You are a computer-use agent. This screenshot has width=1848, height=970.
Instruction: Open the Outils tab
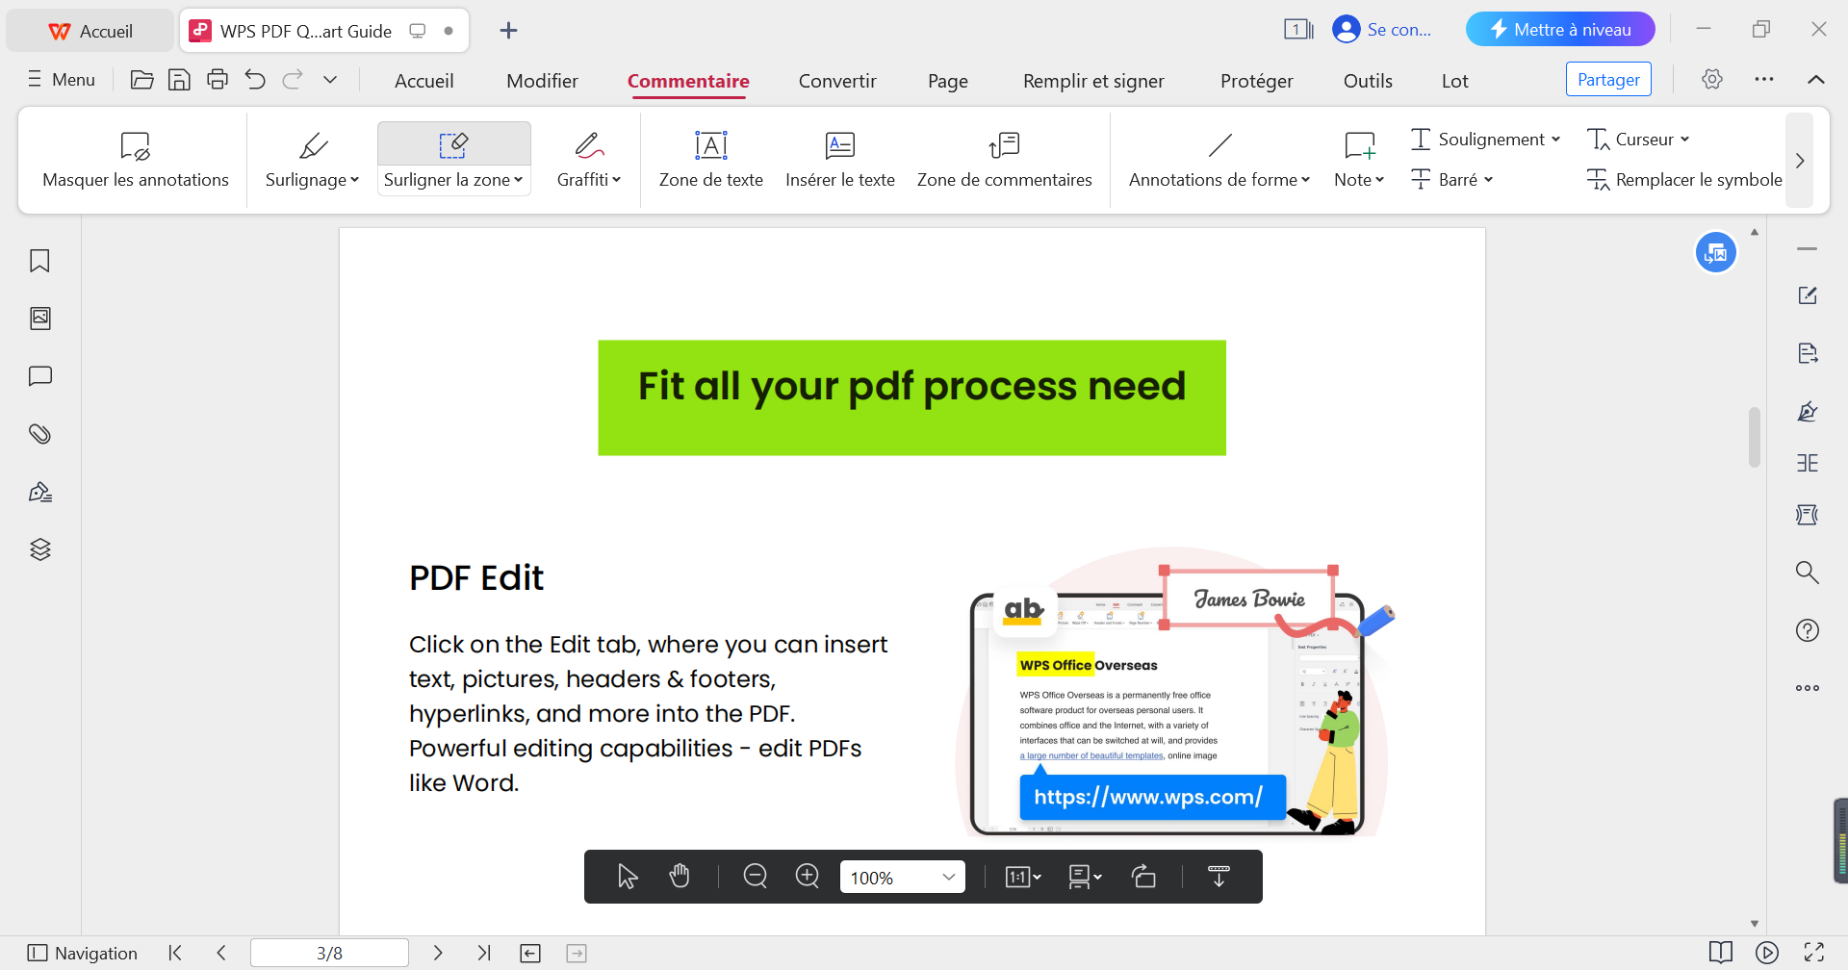[x=1368, y=81]
